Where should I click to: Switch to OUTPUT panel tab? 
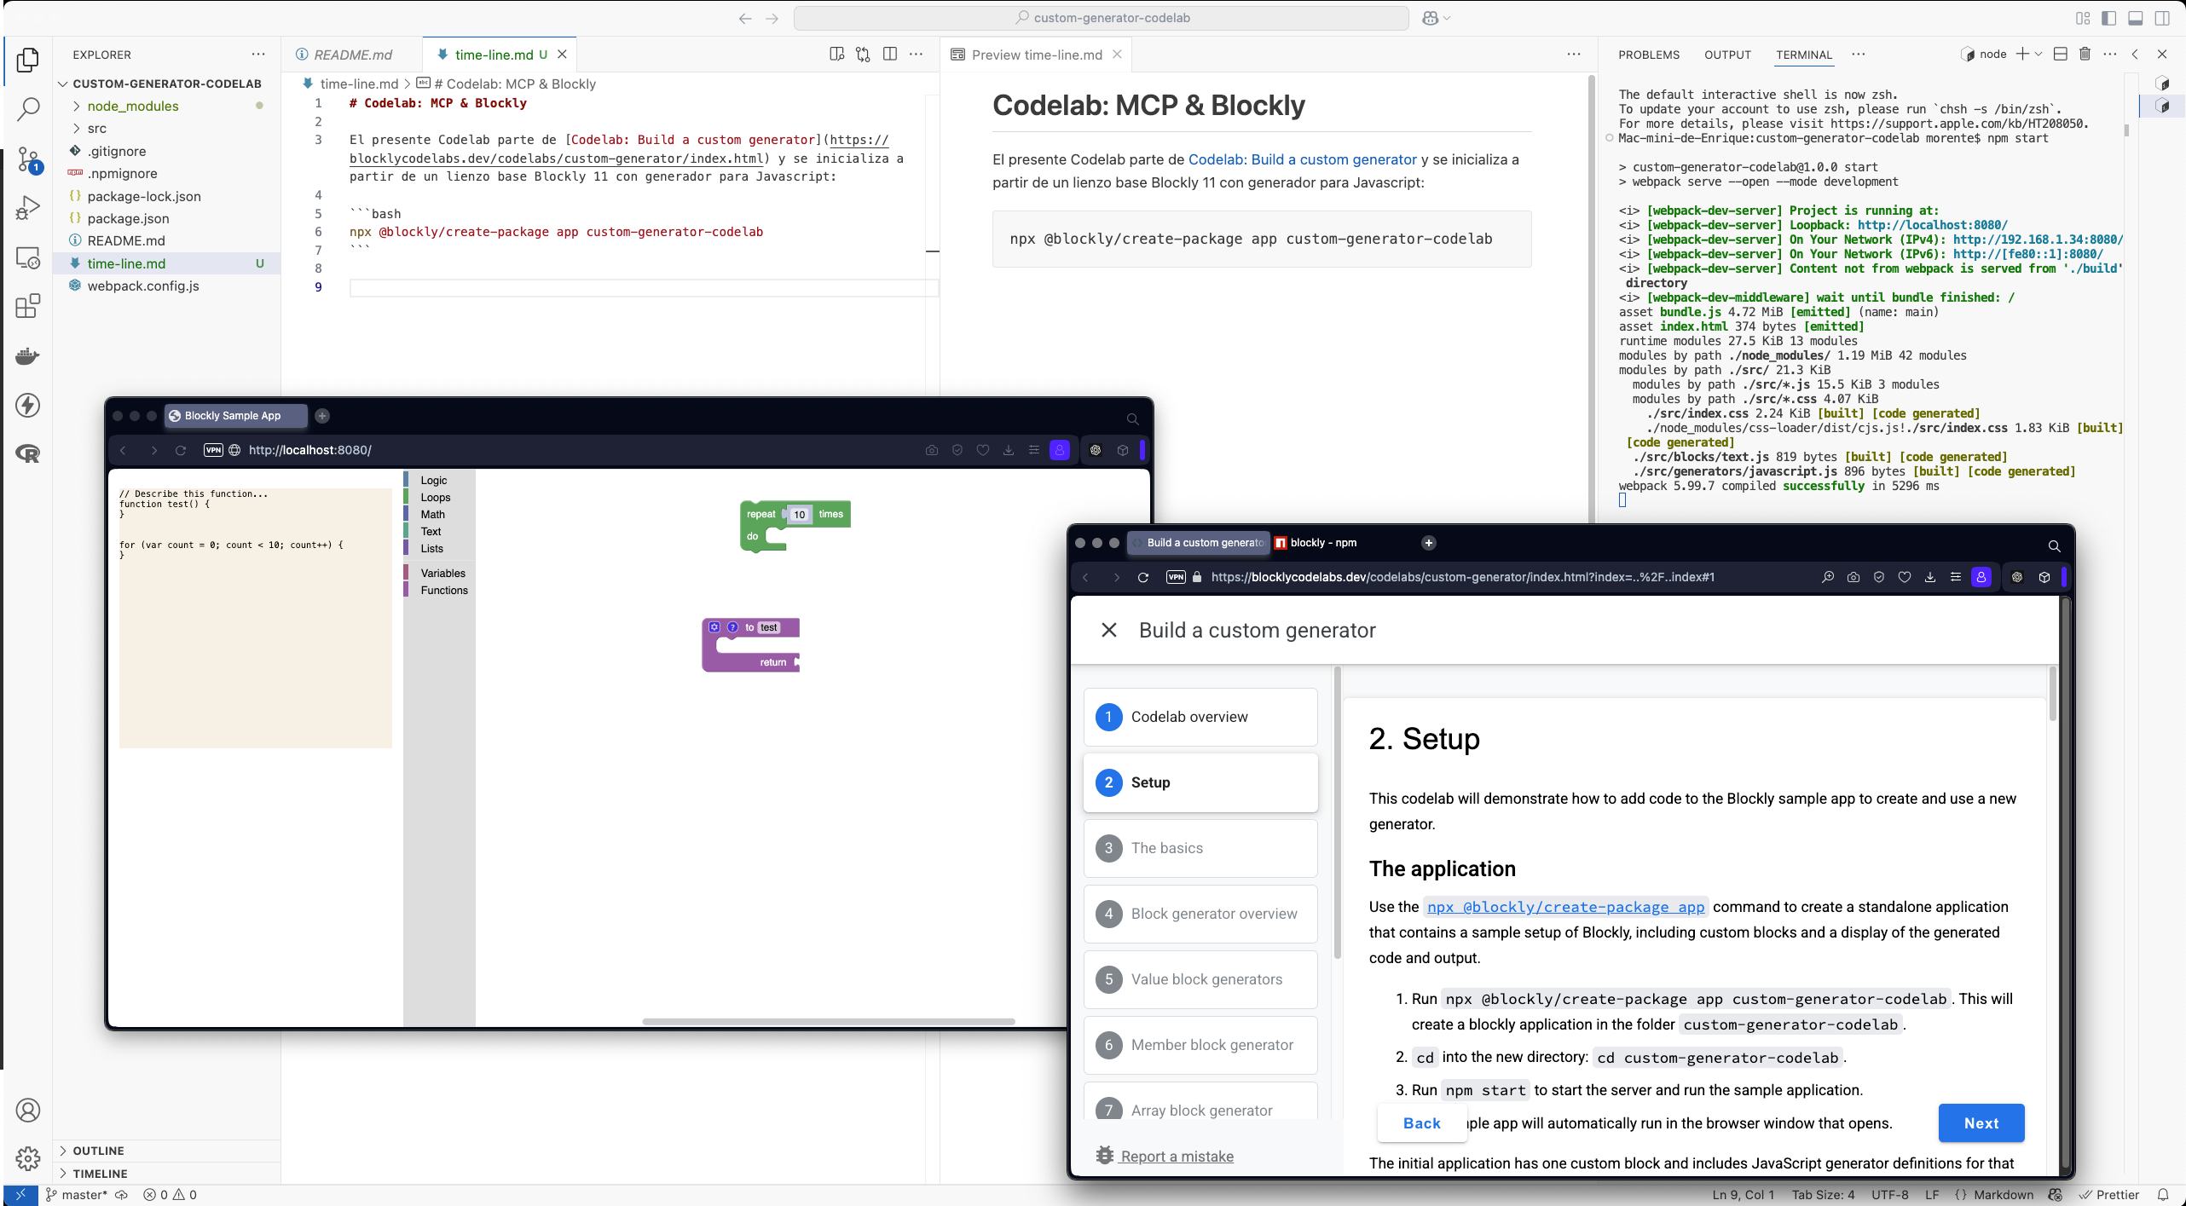[1727, 55]
